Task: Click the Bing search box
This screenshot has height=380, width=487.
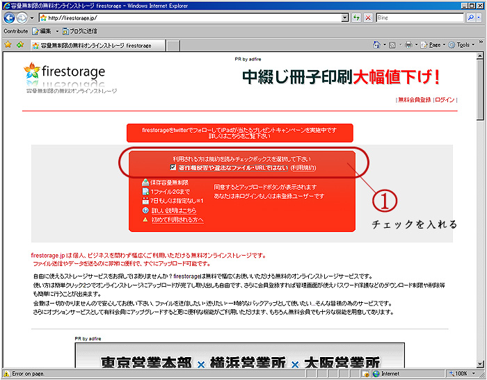Action: point(420,18)
